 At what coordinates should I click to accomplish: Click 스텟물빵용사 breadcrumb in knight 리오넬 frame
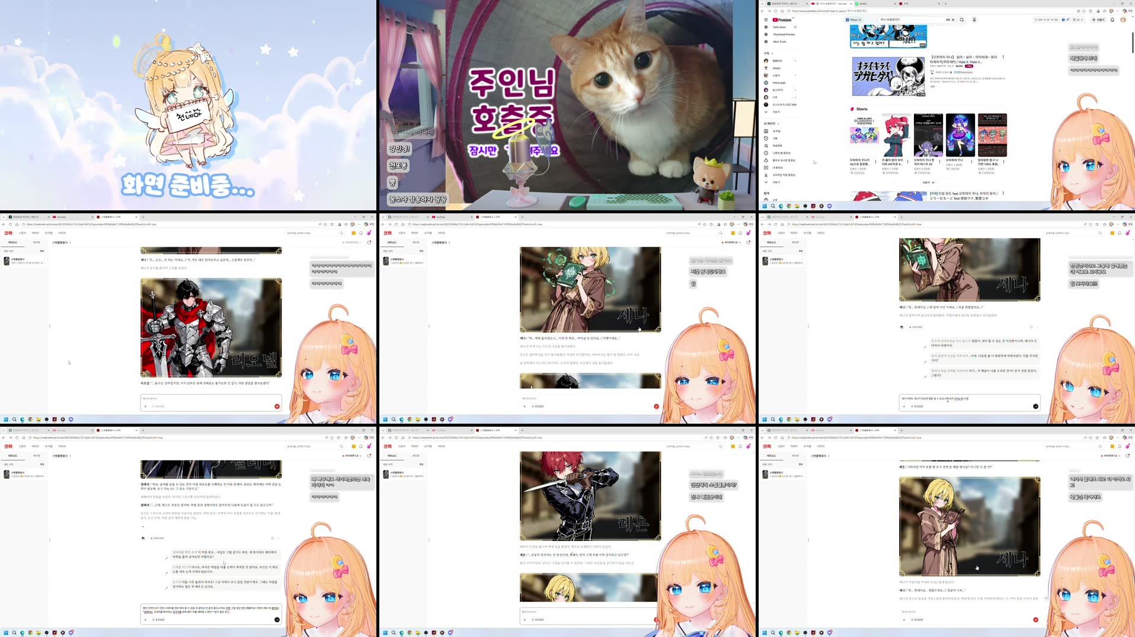click(x=60, y=242)
